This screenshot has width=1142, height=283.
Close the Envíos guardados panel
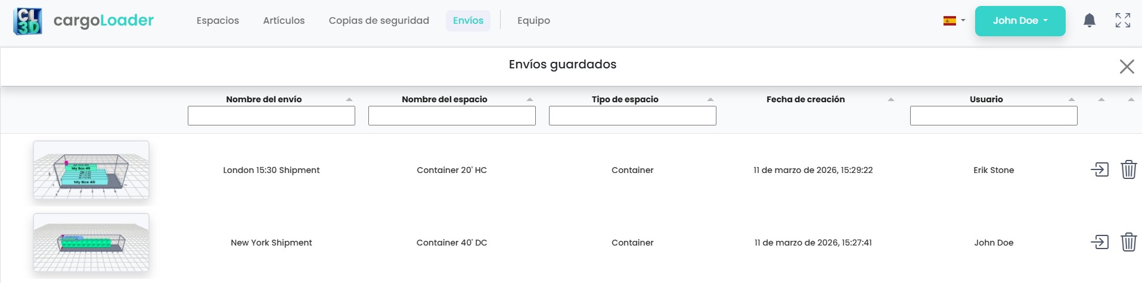click(1126, 67)
